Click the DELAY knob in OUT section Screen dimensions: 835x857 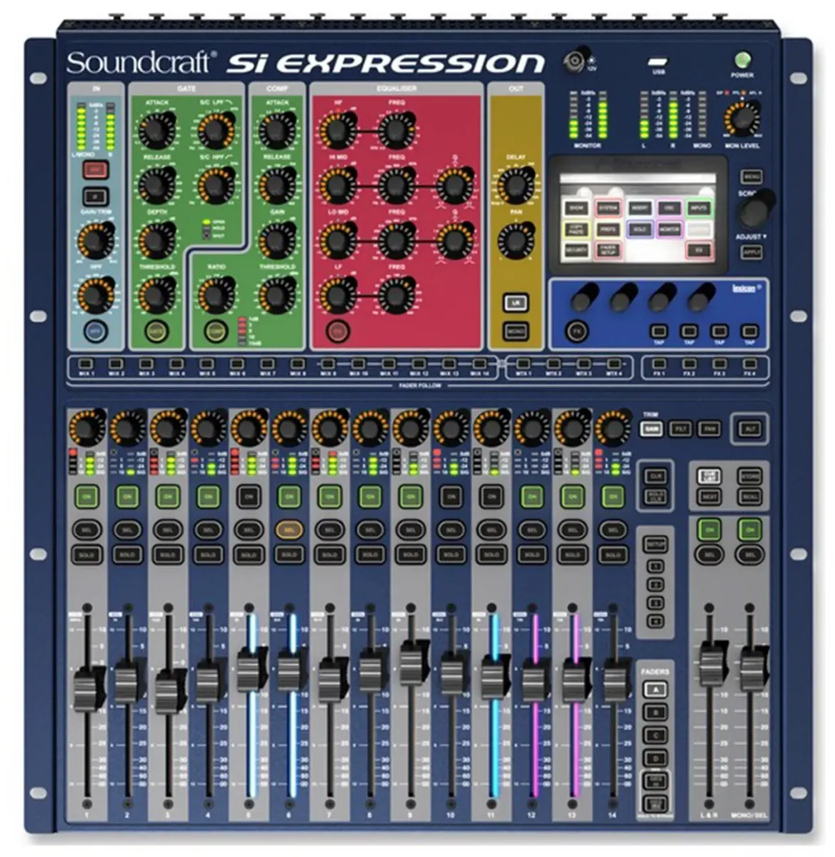coord(515,185)
